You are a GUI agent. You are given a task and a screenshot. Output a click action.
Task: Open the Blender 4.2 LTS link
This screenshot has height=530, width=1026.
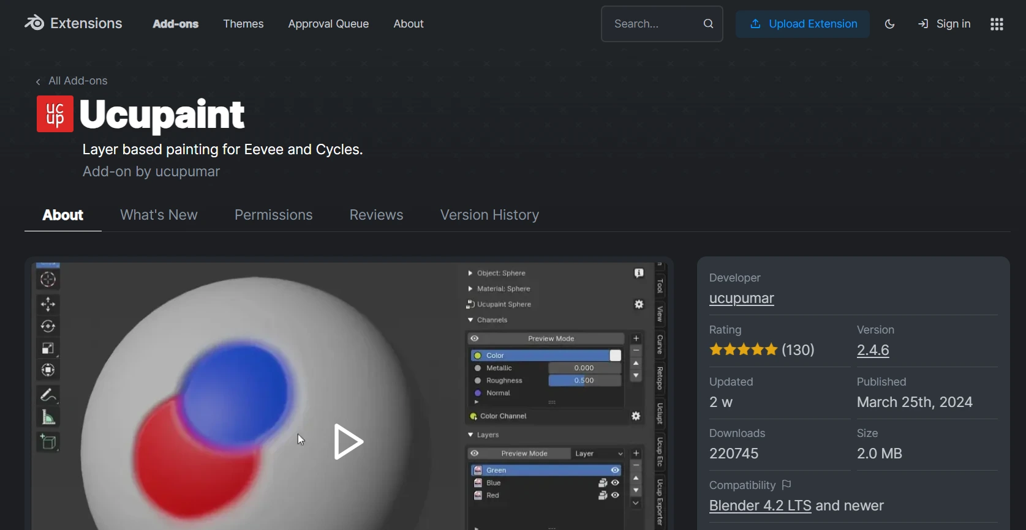760,506
